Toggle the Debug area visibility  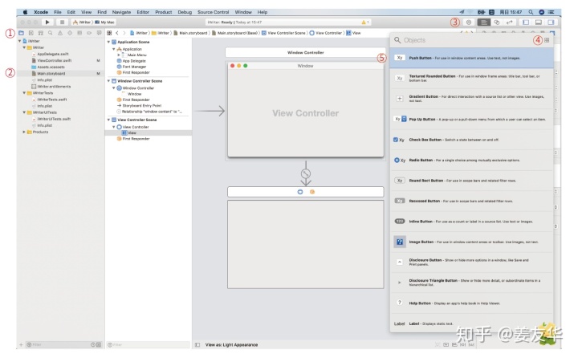pos(538,22)
